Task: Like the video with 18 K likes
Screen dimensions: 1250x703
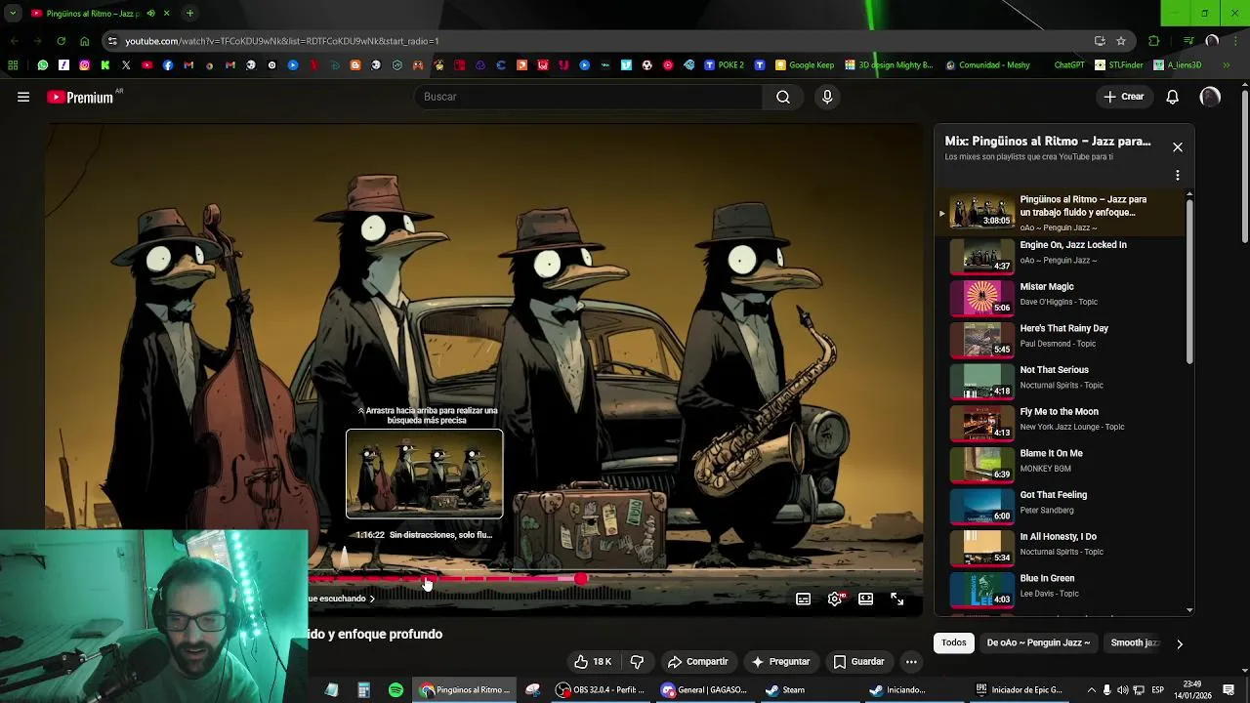Action: pyautogui.click(x=593, y=662)
